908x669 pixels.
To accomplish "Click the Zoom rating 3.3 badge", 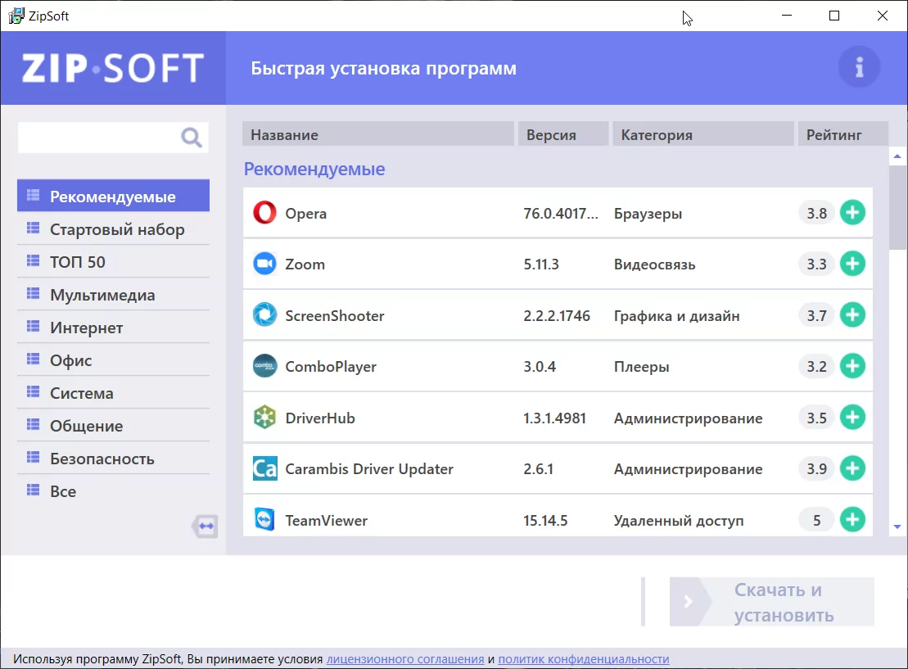I will [816, 264].
